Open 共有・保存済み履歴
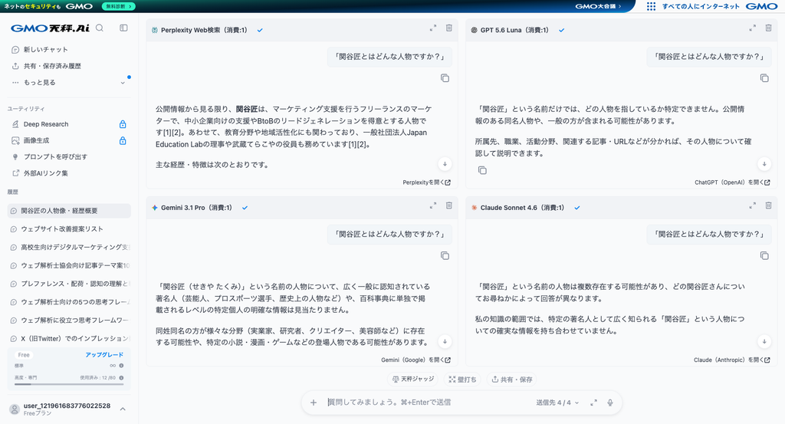 coord(69,66)
